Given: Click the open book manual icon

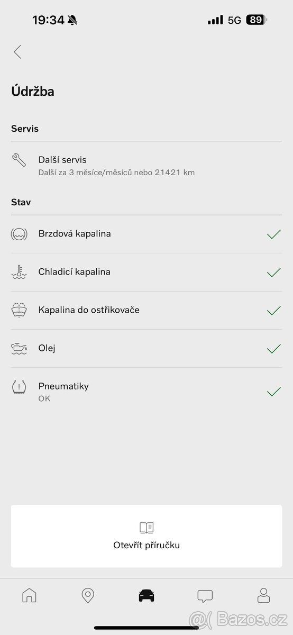Looking at the screenshot, I should 146,528.
